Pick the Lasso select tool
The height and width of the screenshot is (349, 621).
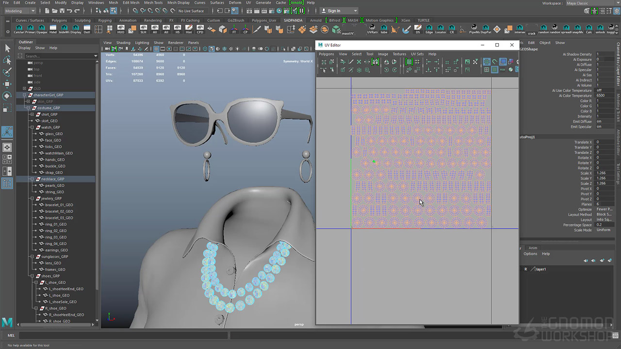7,60
